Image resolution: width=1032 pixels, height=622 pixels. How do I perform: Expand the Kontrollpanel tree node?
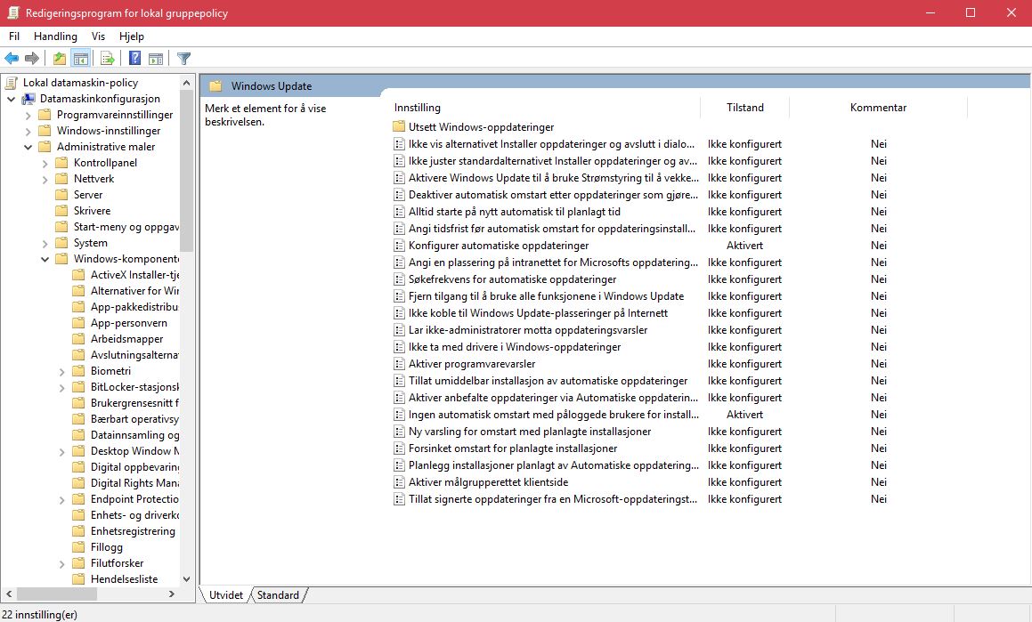[45, 163]
